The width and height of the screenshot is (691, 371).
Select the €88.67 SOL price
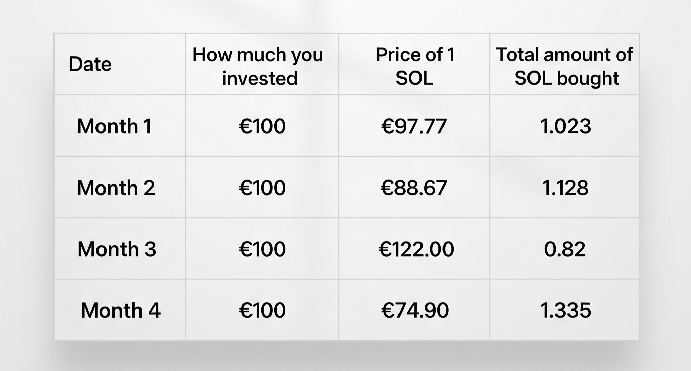click(414, 188)
